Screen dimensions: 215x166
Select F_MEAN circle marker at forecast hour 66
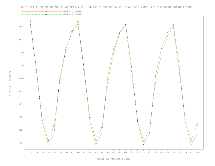click(x=162, y=55)
